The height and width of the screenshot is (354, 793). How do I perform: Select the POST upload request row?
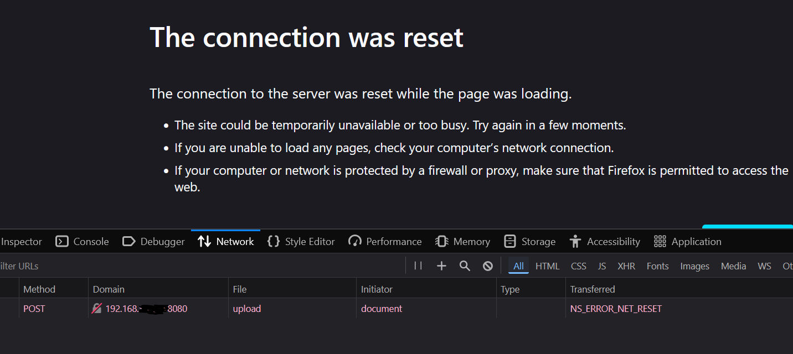pos(396,309)
